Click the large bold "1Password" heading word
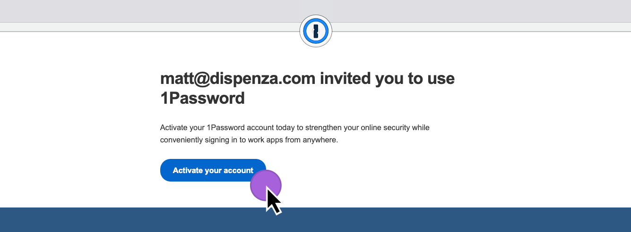Image resolution: width=631 pixels, height=232 pixels. 202,98
